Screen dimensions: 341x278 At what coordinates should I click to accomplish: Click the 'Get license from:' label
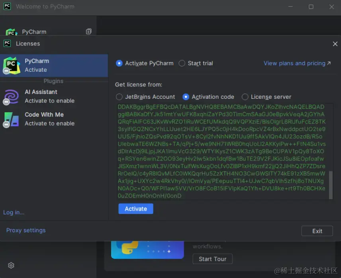tap(139, 84)
